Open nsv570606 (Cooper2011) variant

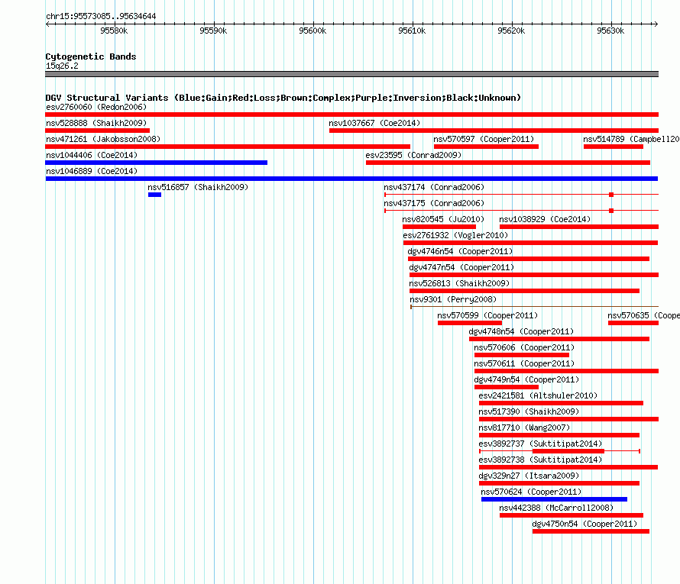click(524, 347)
